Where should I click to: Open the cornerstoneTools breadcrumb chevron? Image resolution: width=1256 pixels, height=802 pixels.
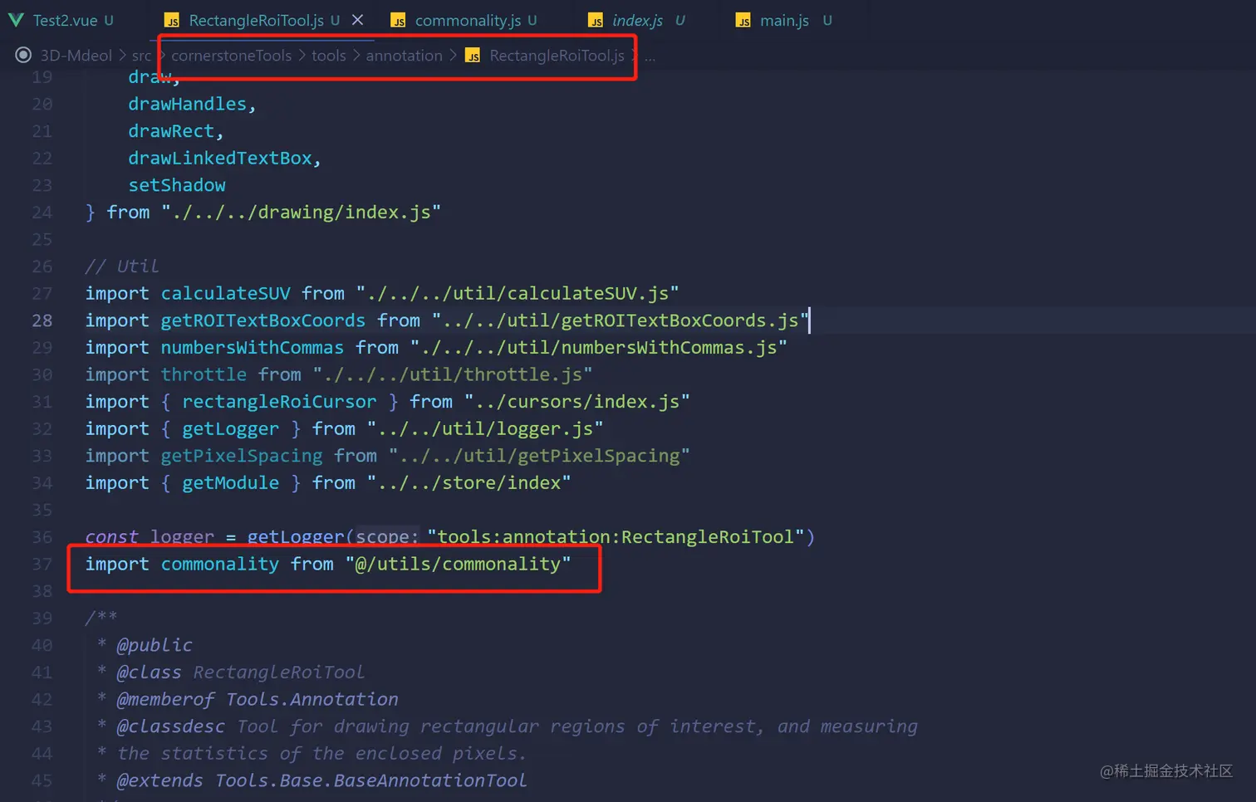[302, 56]
